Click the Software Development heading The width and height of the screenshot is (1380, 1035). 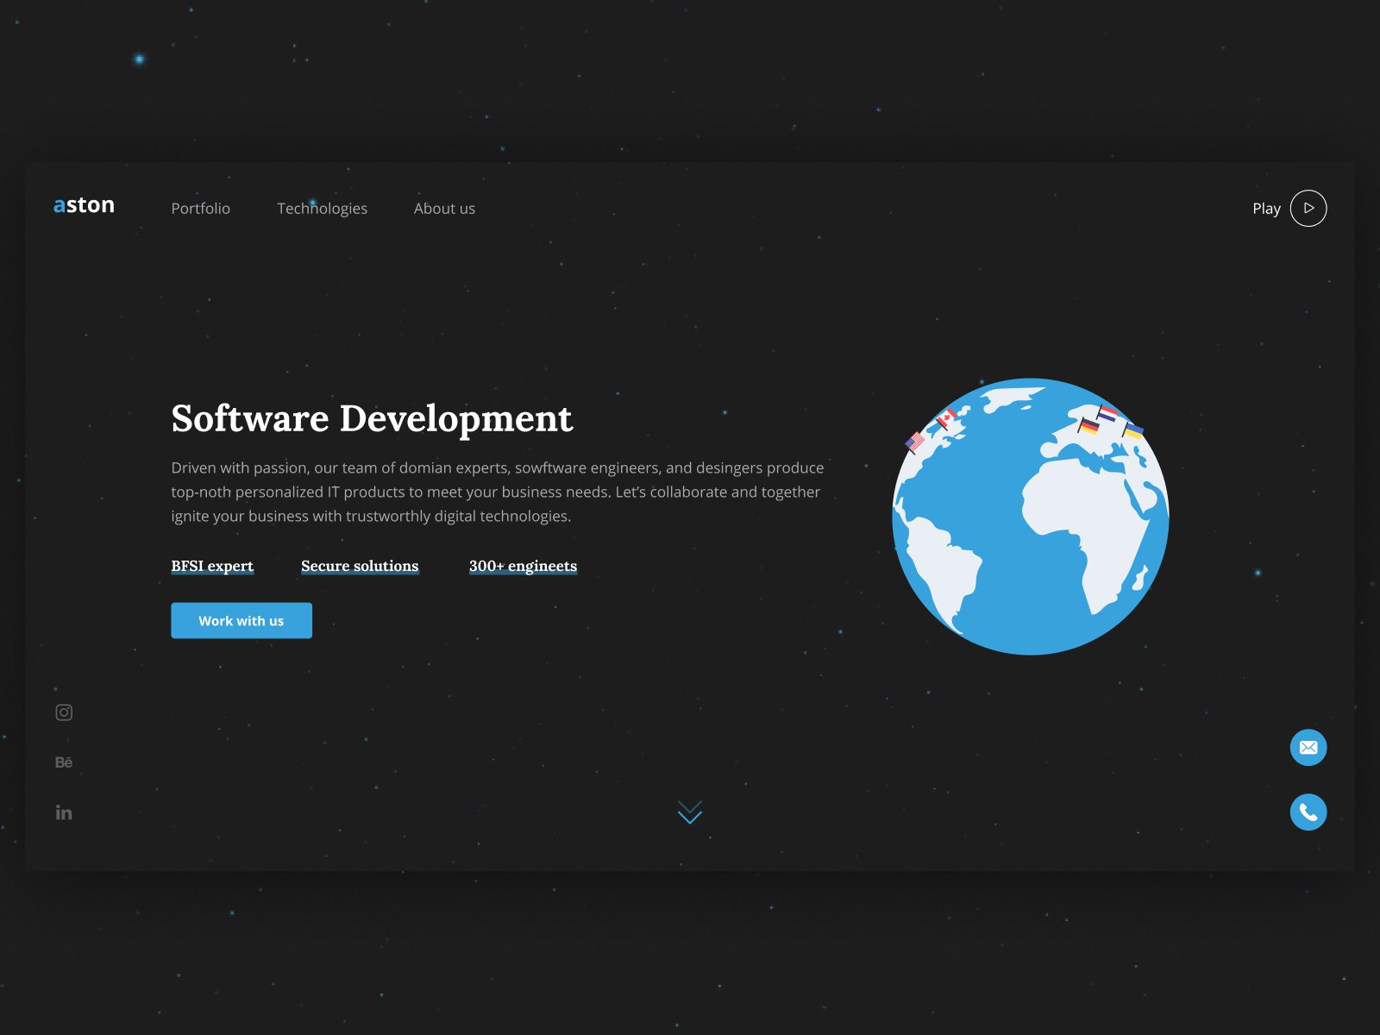tap(372, 419)
